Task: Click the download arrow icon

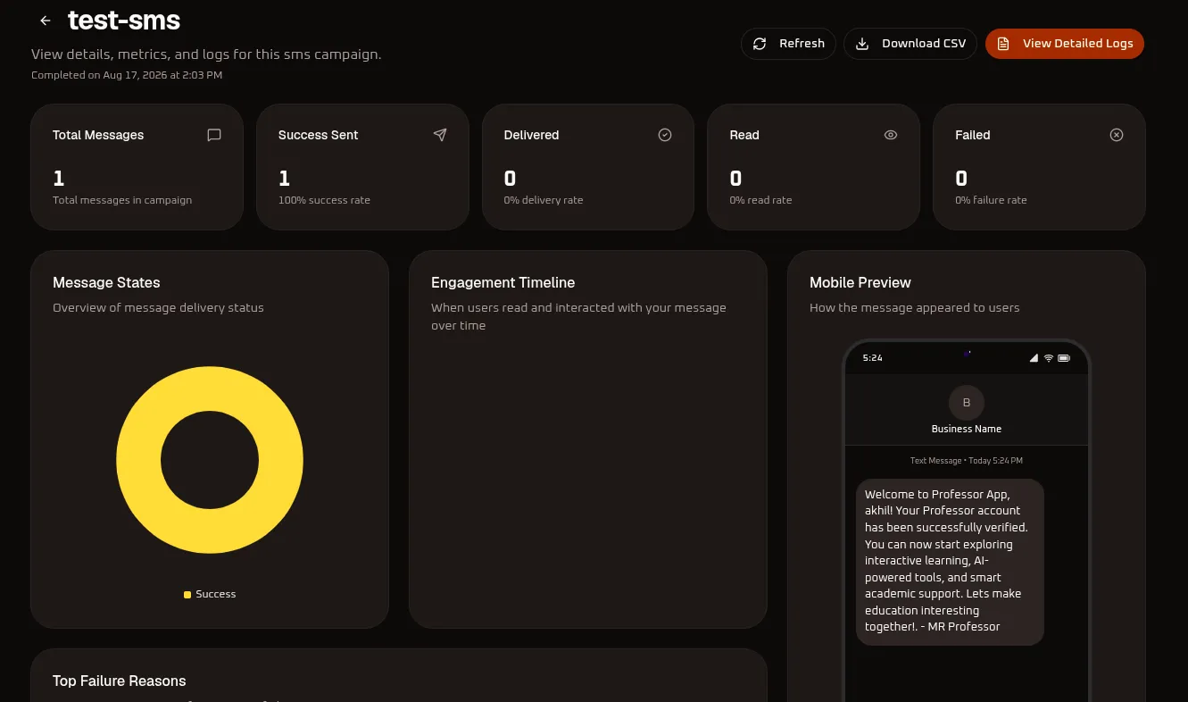Action: click(x=862, y=44)
